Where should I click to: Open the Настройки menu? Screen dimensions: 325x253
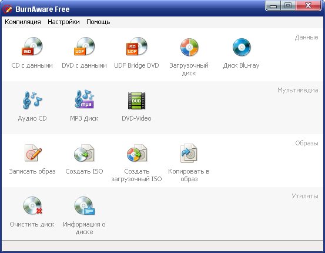coord(63,22)
